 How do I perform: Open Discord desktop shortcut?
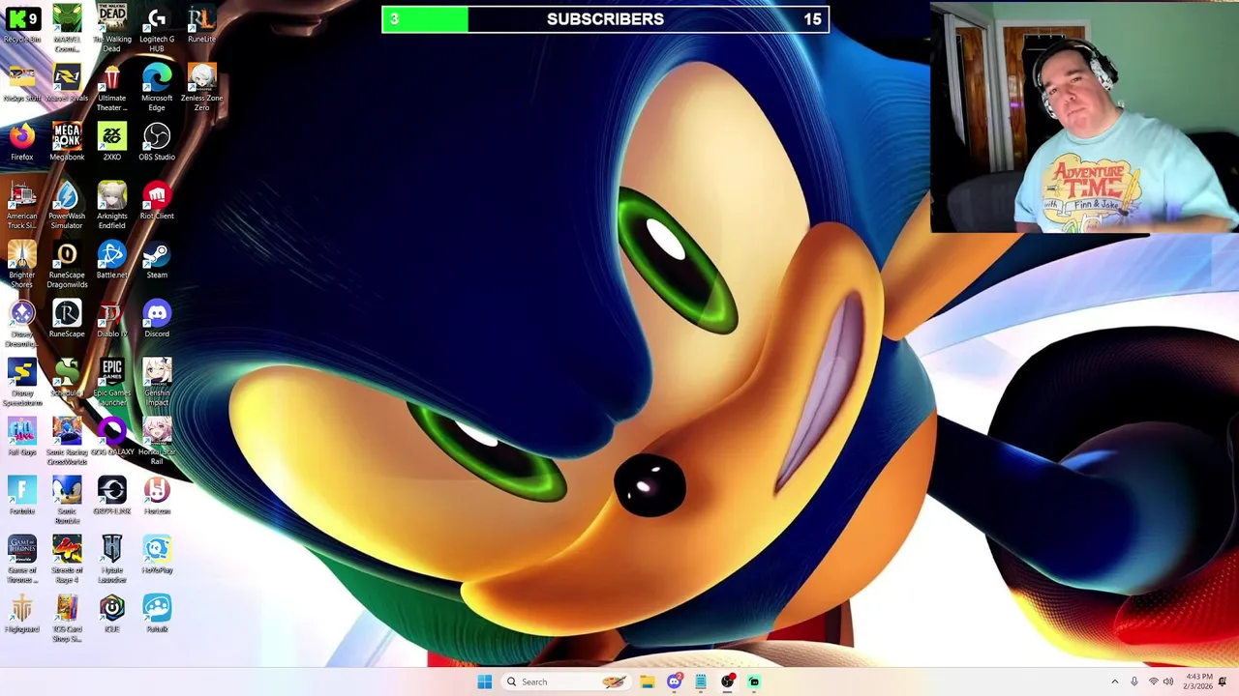click(x=157, y=319)
